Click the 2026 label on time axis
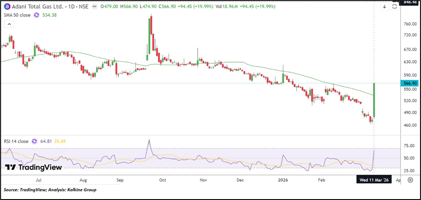 tap(282, 180)
